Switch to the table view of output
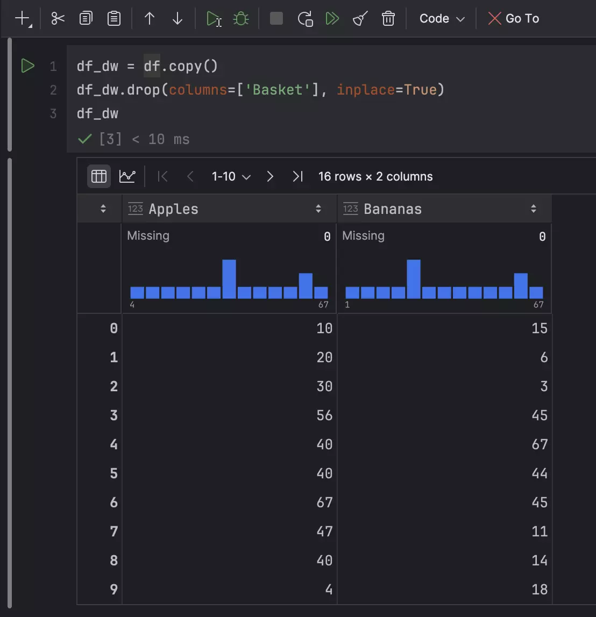The image size is (596, 617). pyautogui.click(x=99, y=176)
